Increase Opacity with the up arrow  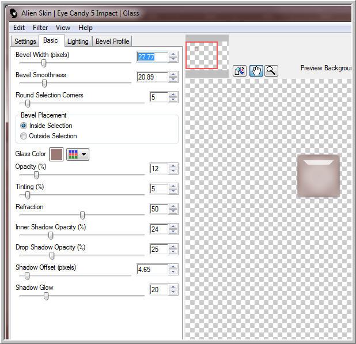tap(173, 166)
